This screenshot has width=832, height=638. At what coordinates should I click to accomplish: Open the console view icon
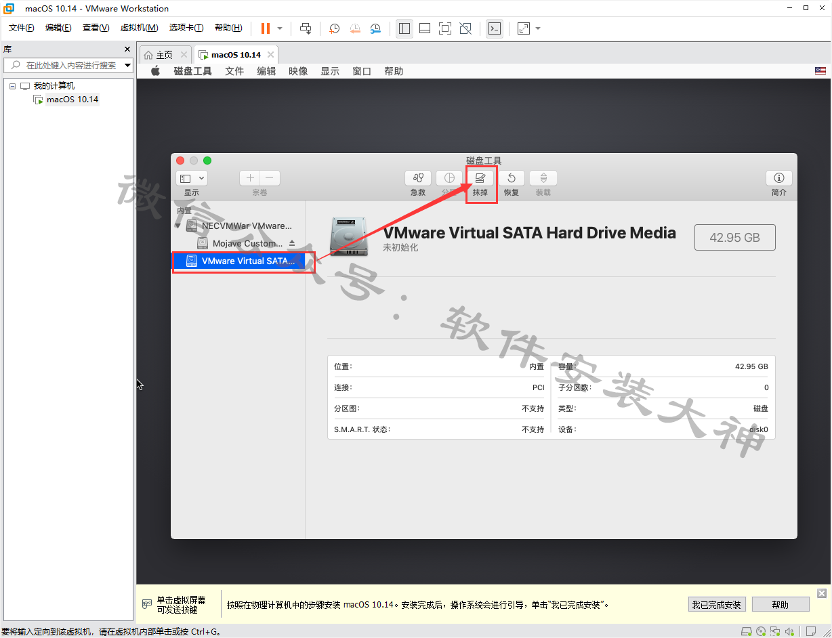[495, 28]
